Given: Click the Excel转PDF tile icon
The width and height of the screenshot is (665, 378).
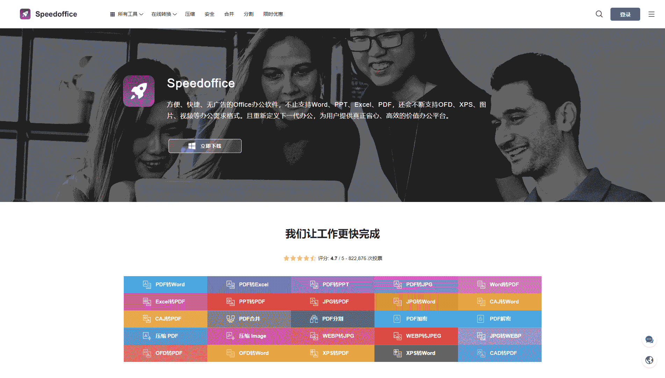Looking at the screenshot, I should pos(147,302).
